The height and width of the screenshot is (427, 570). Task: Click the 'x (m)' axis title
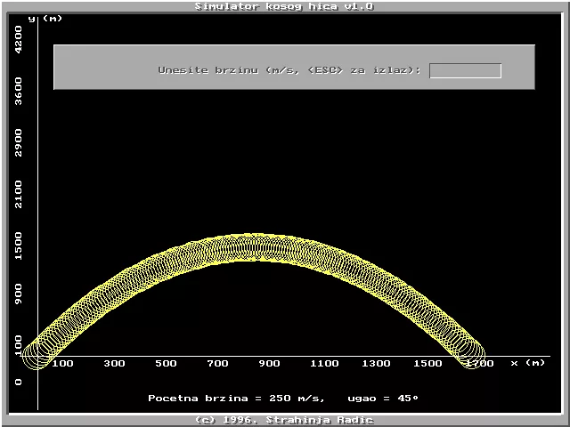click(527, 363)
